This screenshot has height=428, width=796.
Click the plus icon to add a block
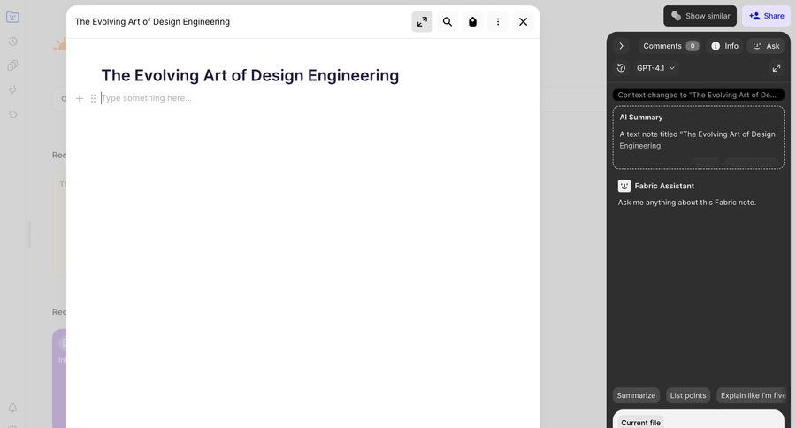(x=80, y=98)
